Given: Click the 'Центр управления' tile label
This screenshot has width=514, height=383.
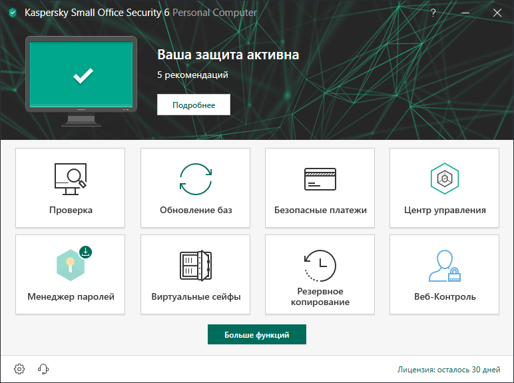Looking at the screenshot, I should (445, 210).
